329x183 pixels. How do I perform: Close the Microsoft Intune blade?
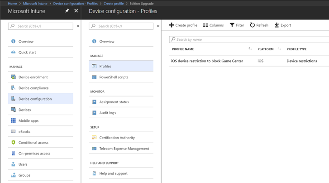tap(76, 11)
